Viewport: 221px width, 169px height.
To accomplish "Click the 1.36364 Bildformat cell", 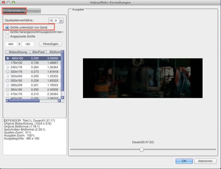I will coord(53,67).
